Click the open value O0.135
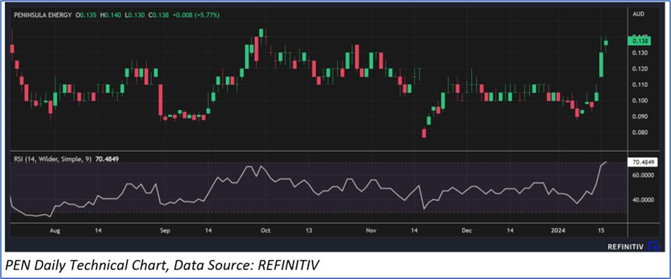The height and width of the screenshot is (279, 671). [x=85, y=15]
